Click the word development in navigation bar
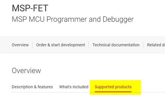The height and width of the screenshot is (96, 165). point(73,45)
